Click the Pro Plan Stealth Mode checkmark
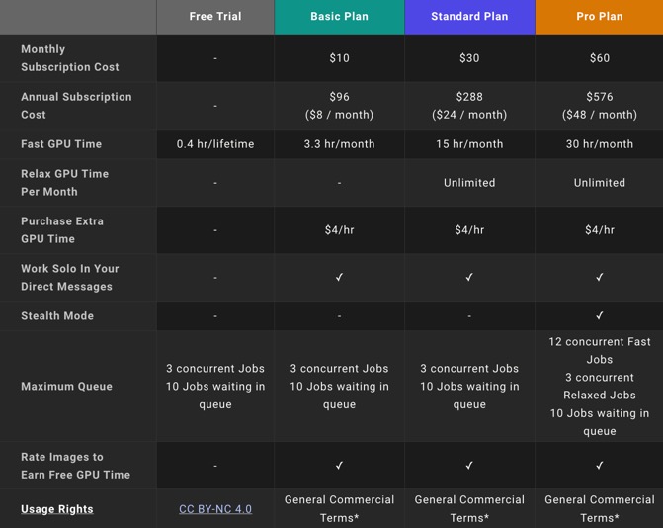Viewport: 663px width, 528px height. pos(599,316)
